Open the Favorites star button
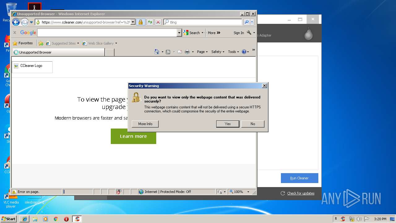 point(23,43)
